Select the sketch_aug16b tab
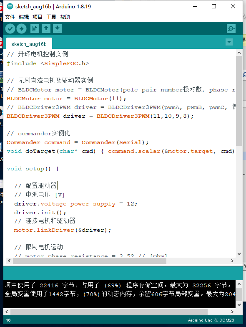The image size is (246, 327). [29, 44]
